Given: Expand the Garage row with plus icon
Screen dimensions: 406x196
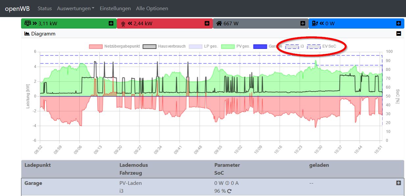Looking at the screenshot, I should (x=399, y=183).
